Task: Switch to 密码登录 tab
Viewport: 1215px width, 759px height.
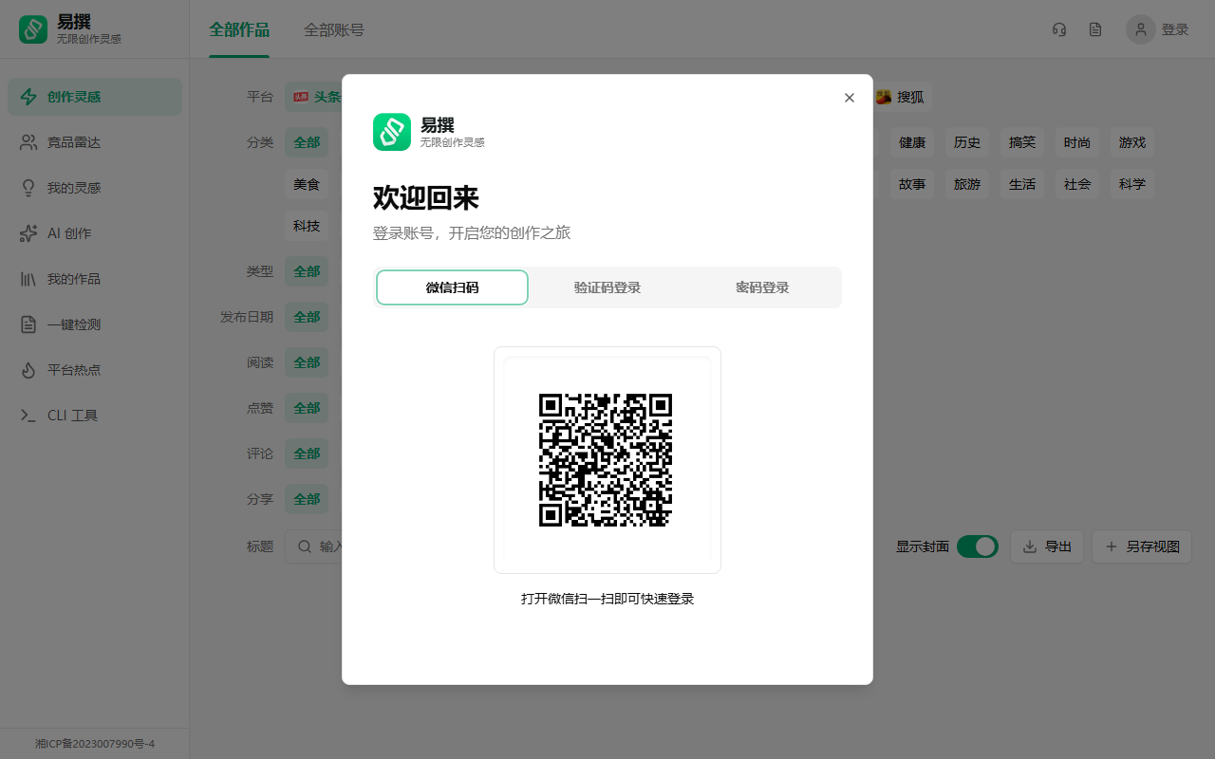Action: 762,287
